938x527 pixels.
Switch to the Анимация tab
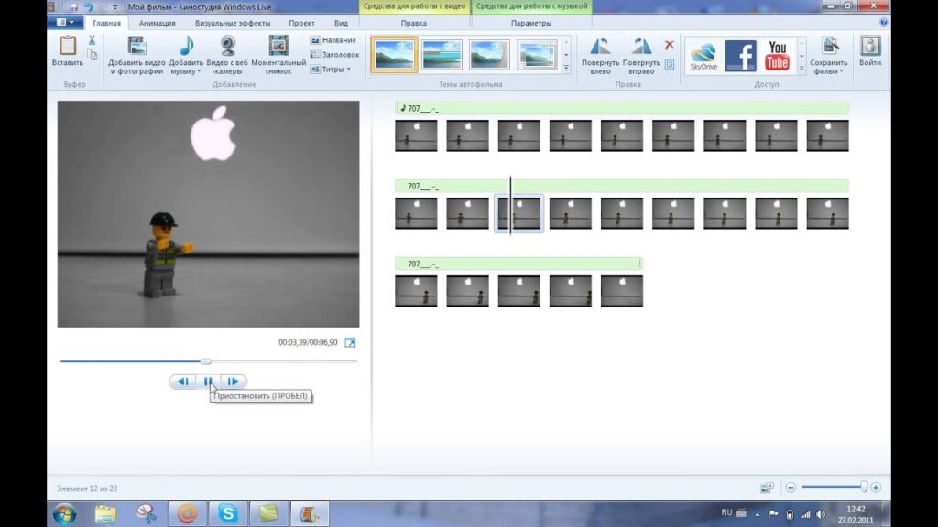tap(157, 23)
